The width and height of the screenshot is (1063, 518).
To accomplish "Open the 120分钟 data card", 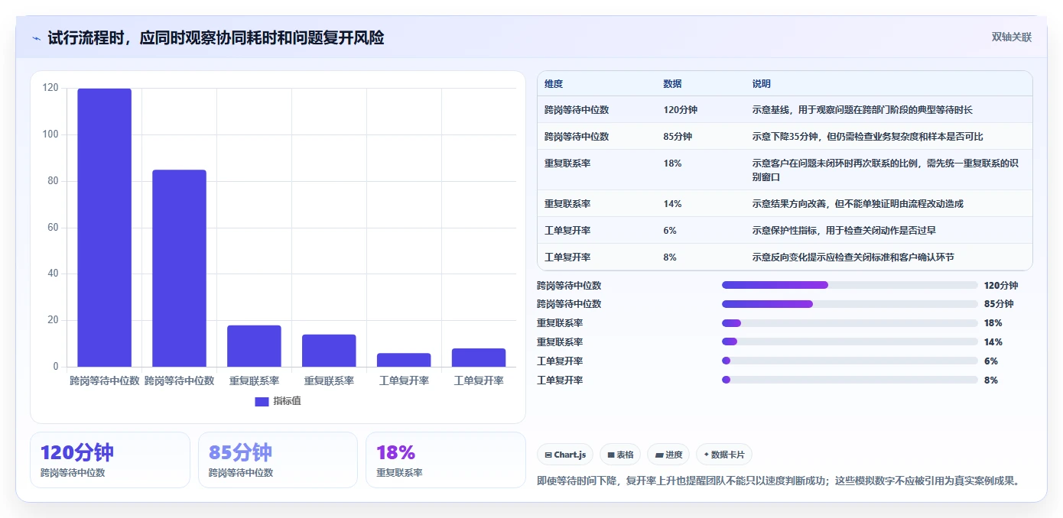I will [110, 460].
